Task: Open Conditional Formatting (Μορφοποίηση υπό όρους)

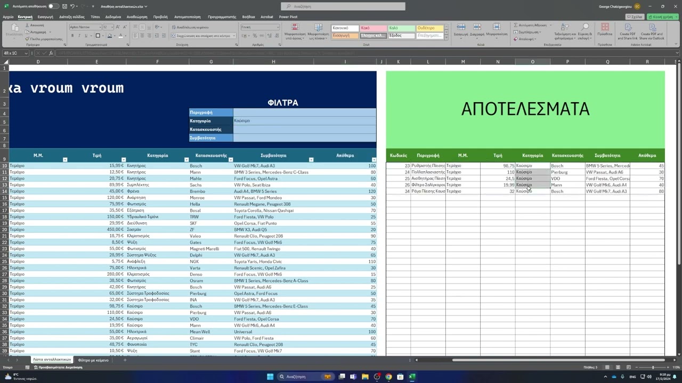Action: (x=295, y=31)
